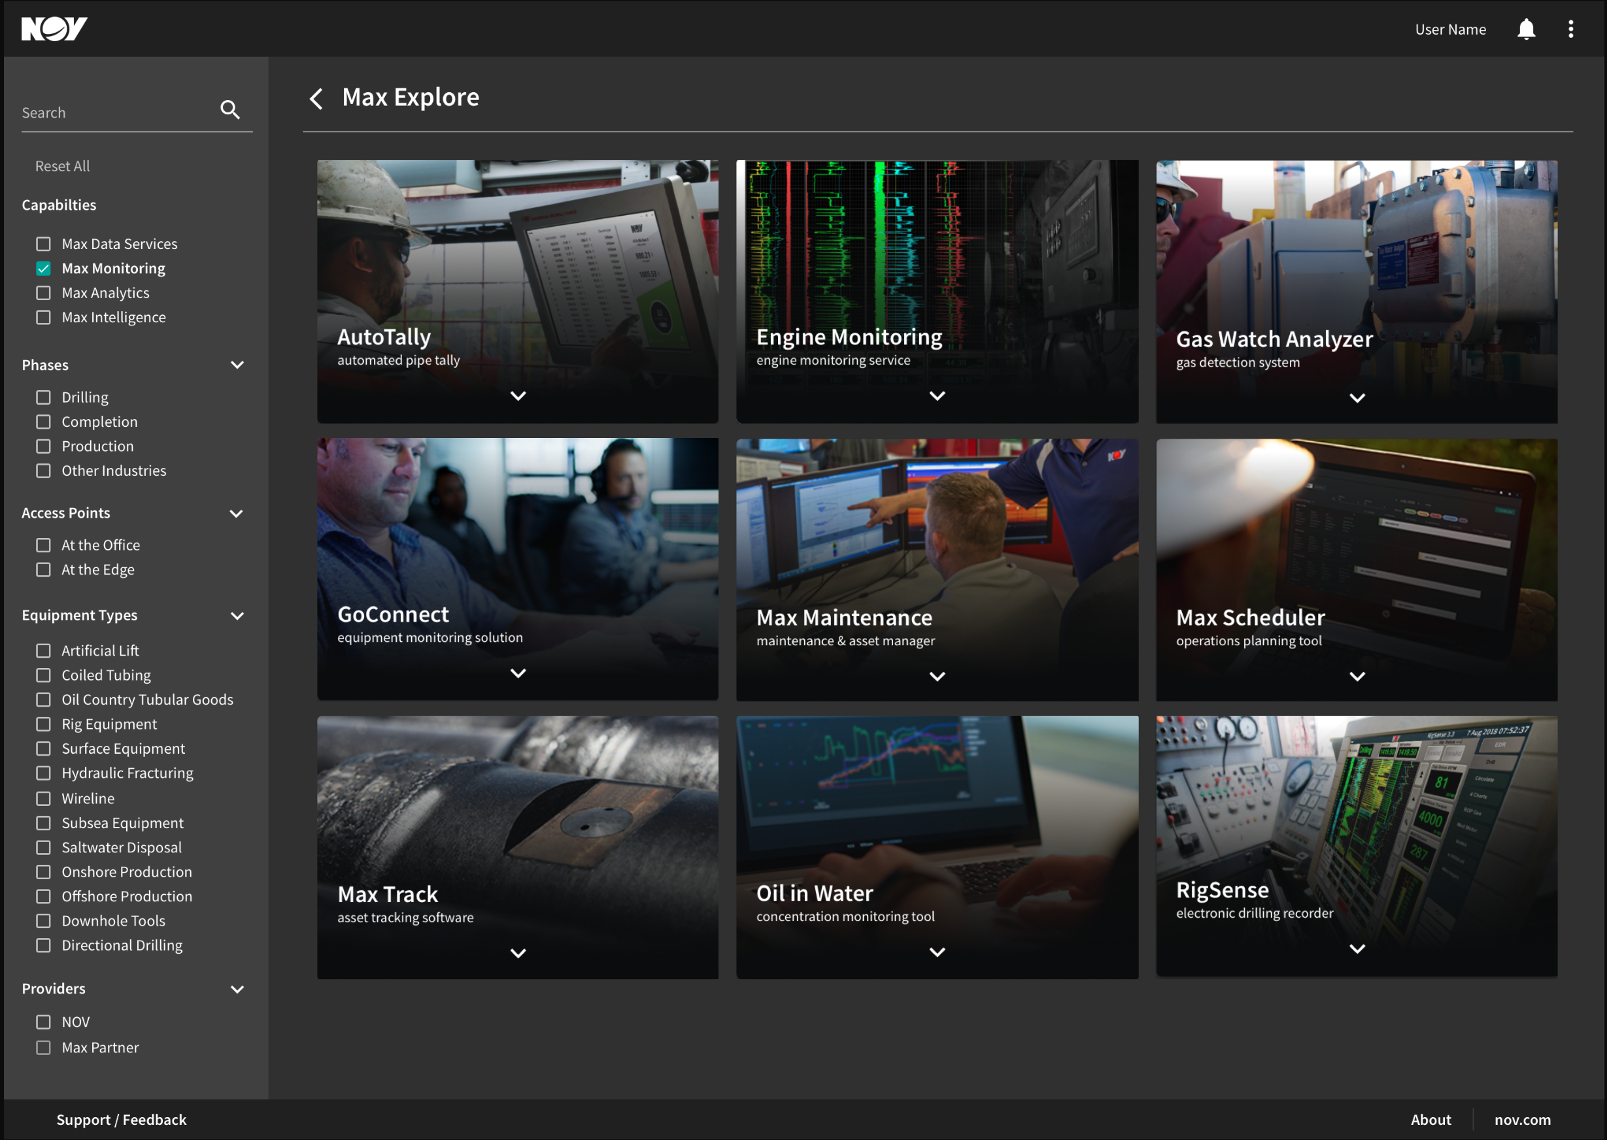The height and width of the screenshot is (1140, 1607).
Task: Click the User Name account label
Action: click(1451, 29)
